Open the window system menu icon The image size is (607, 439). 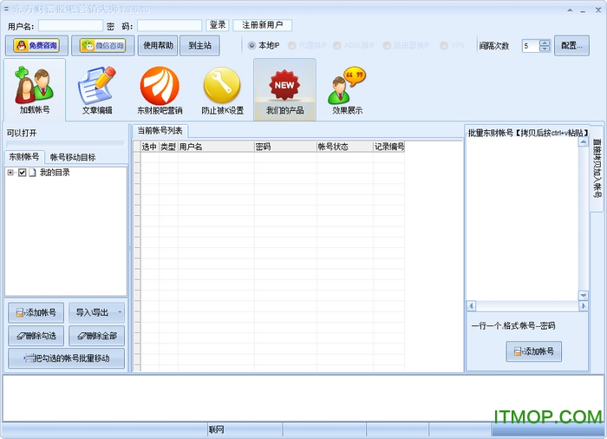pos(6,9)
